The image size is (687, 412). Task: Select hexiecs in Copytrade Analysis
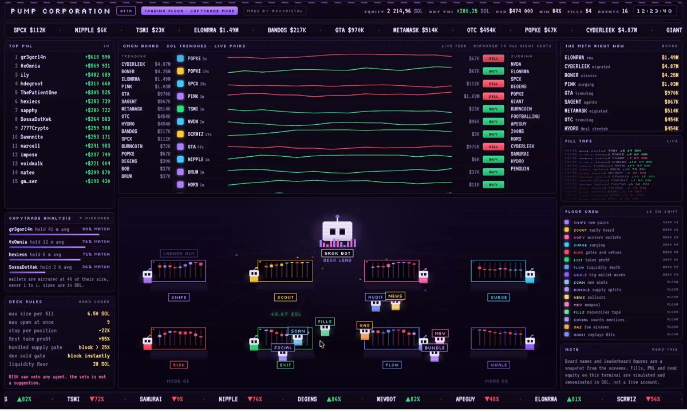tap(60, 256)
